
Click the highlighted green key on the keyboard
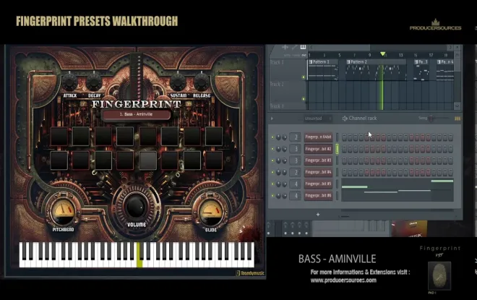tap(139, 255)
